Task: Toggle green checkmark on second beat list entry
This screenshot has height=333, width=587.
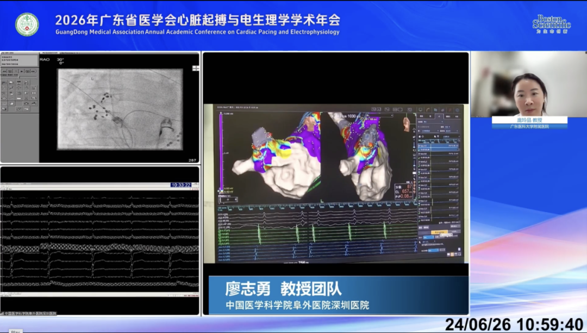Action: tap(419, 157)
